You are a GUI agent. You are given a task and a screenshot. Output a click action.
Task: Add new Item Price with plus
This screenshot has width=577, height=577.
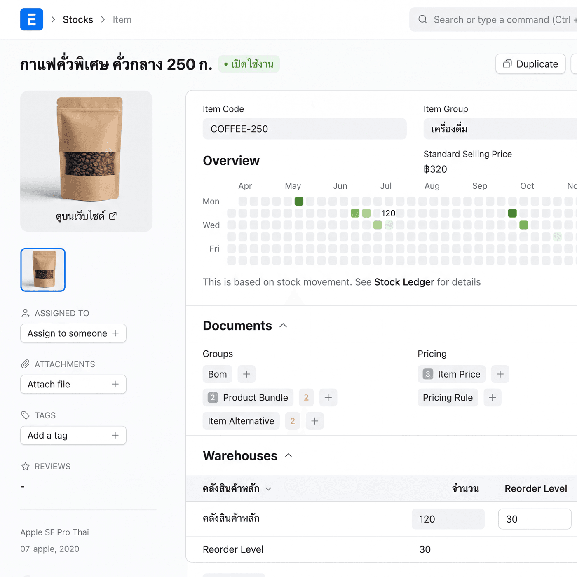pos(500,374)
